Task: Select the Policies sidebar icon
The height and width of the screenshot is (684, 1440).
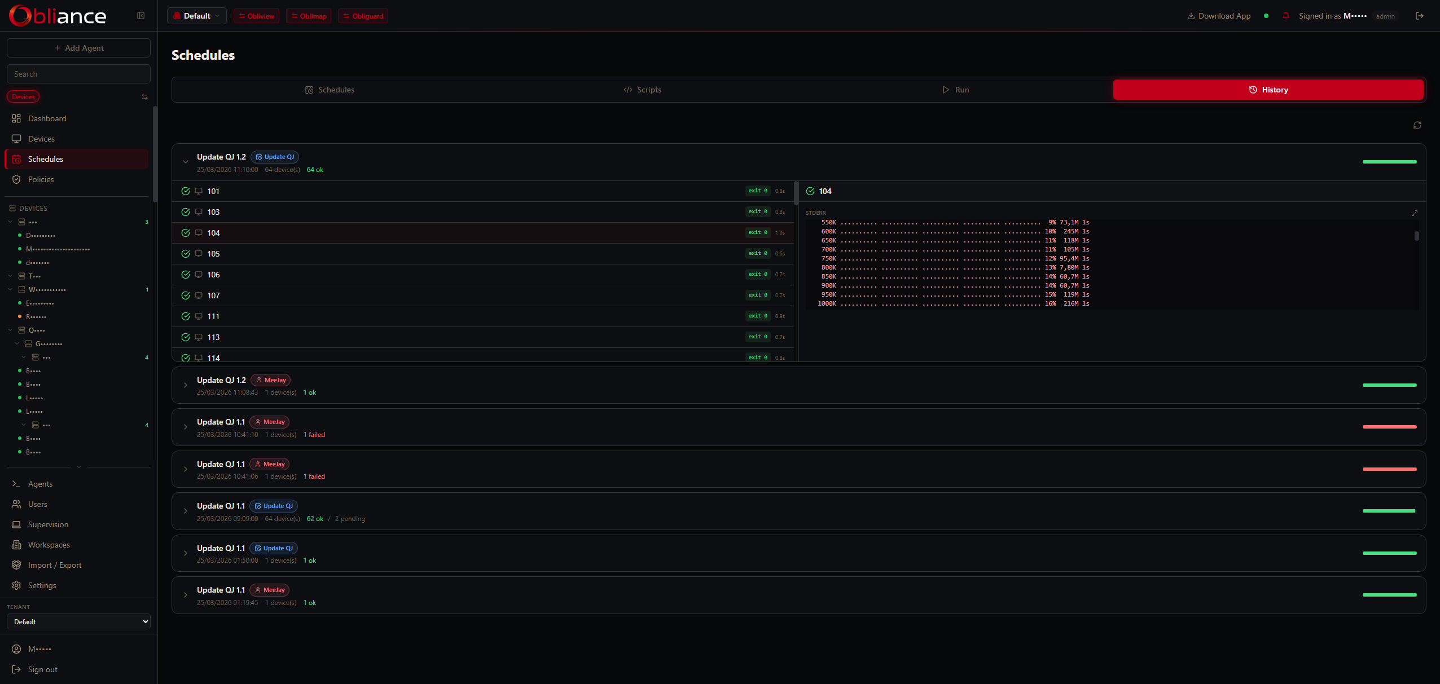Action: click(x=17, y=179)
